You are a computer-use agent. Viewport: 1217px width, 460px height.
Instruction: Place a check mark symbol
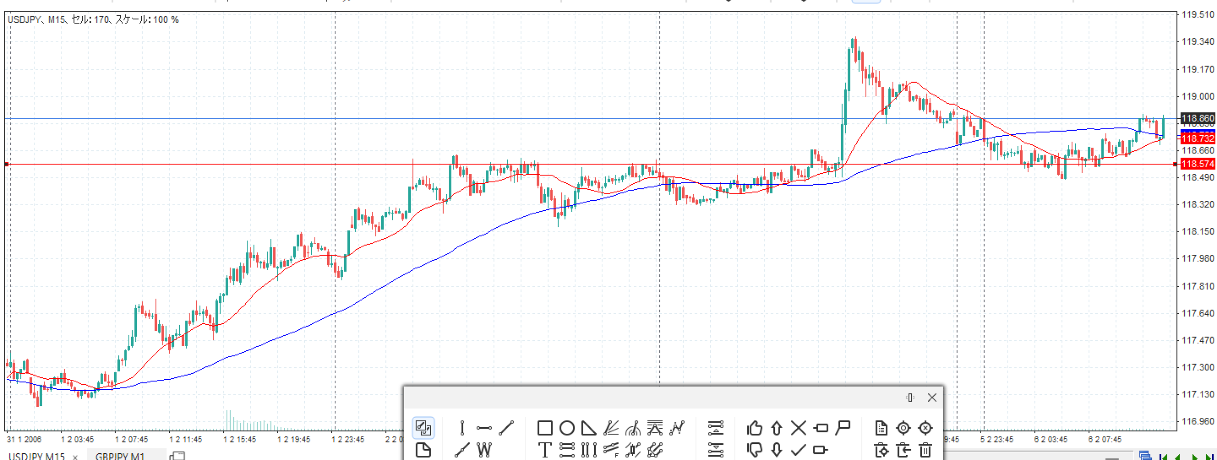coord(798,449)
